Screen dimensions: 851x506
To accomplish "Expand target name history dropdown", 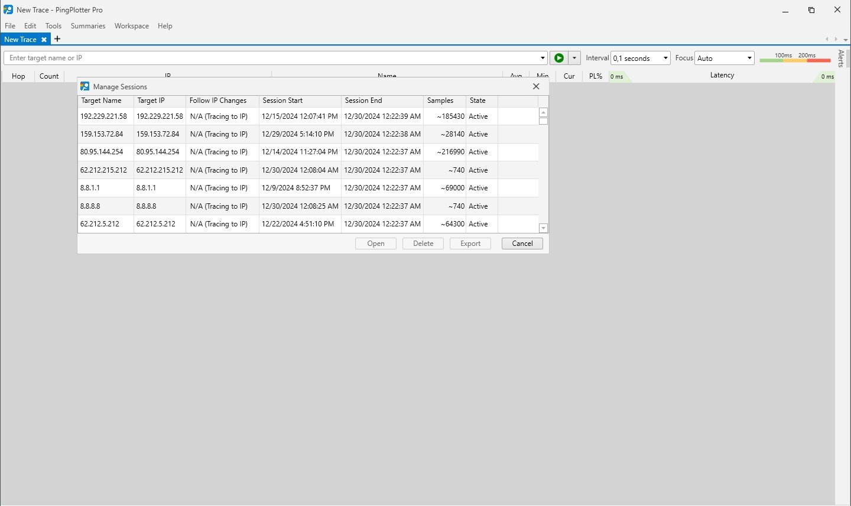I will click(543, 58).
